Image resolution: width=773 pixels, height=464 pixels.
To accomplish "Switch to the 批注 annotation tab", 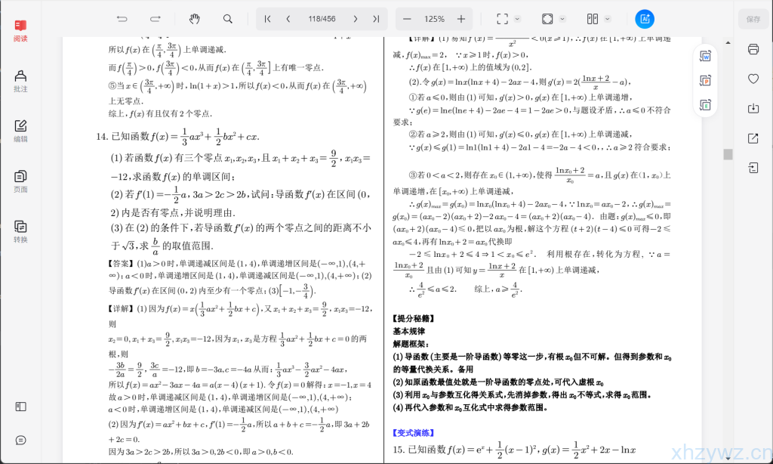I will 20,81.
